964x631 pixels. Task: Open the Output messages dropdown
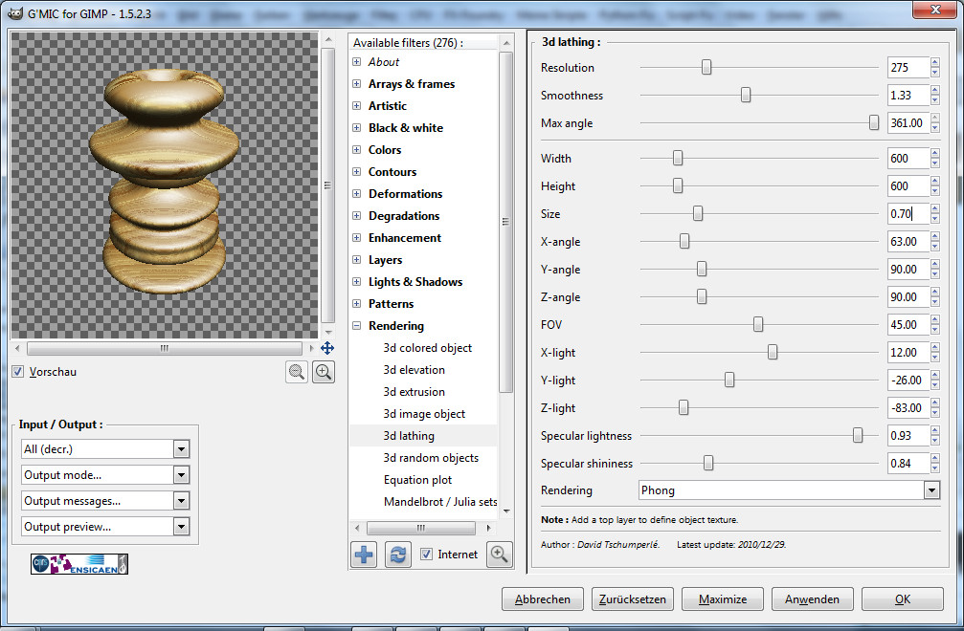pos(105,500)
